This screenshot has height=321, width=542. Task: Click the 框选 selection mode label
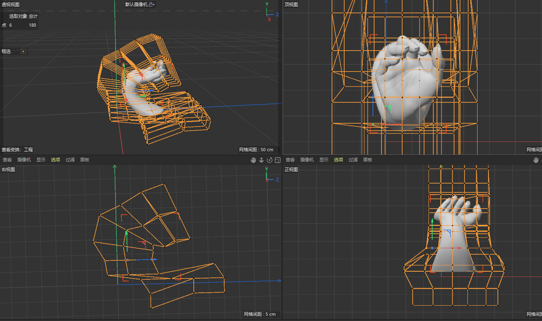tap(6, 51)
